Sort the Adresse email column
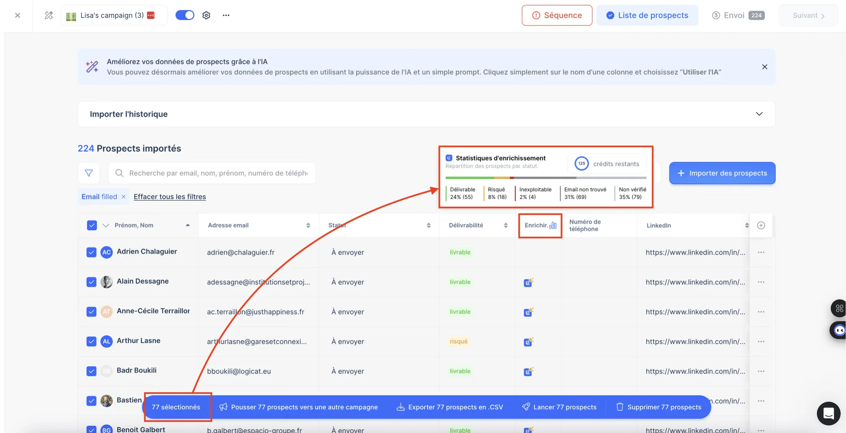 (x=308, y=225)
